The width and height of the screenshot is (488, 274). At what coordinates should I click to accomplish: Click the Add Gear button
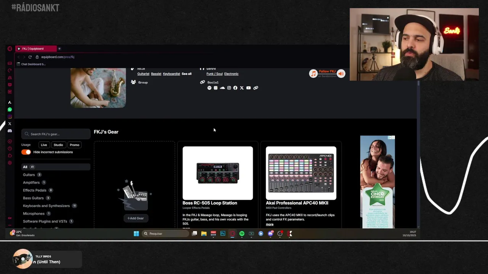tap(135, 218)
